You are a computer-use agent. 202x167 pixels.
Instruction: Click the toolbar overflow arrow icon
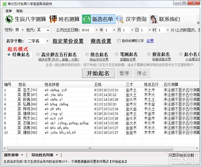198,23
